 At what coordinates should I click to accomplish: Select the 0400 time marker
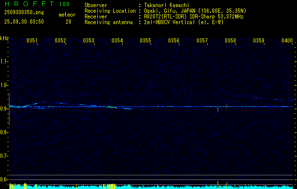287,41
